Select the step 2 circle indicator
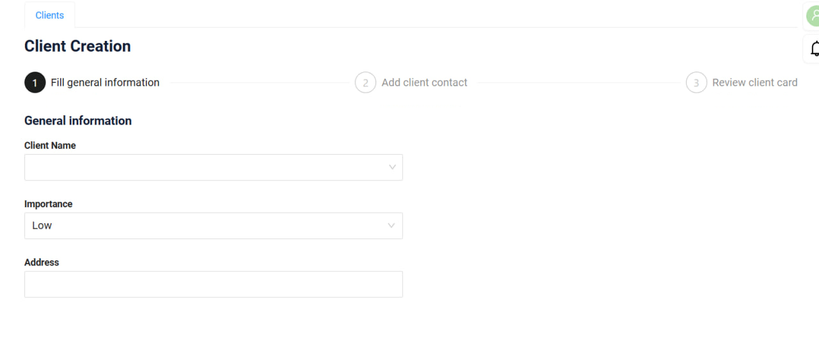Screen dimensions: 819x337 [x=365, y=82]
